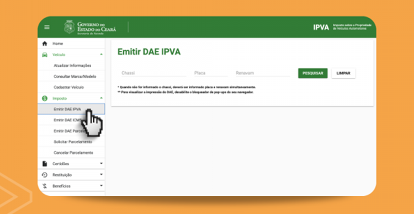Click the Home house icon

coord(45,44)
